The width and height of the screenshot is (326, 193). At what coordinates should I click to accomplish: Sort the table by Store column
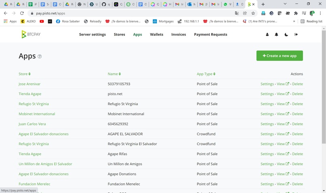coord(25,74)
